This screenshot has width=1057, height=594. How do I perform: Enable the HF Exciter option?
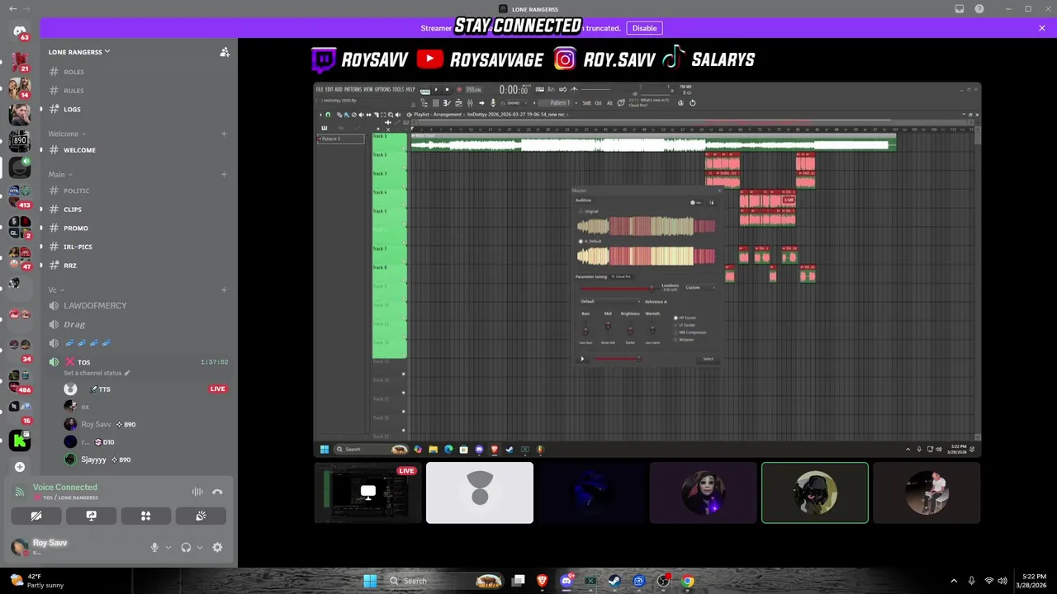coord(676,318)
